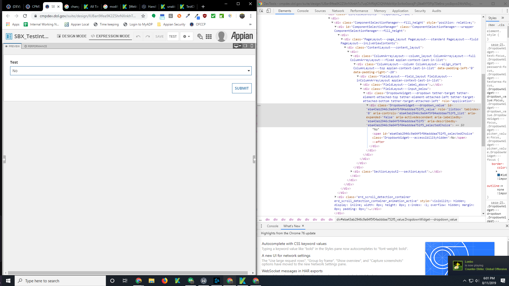Activate the DevTools inspect element picker
Viewport: 509px width, 286px height.
[x=261, y=11]
